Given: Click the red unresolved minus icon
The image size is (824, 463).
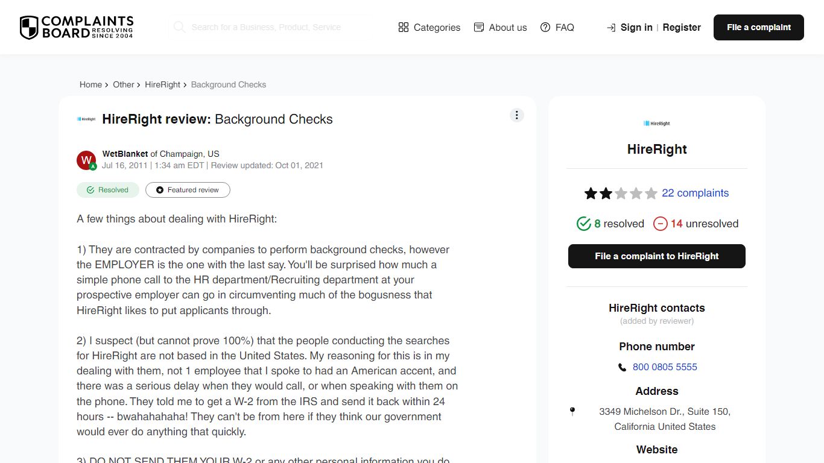Looking at the screenshot, I should [x=661, y=224].
